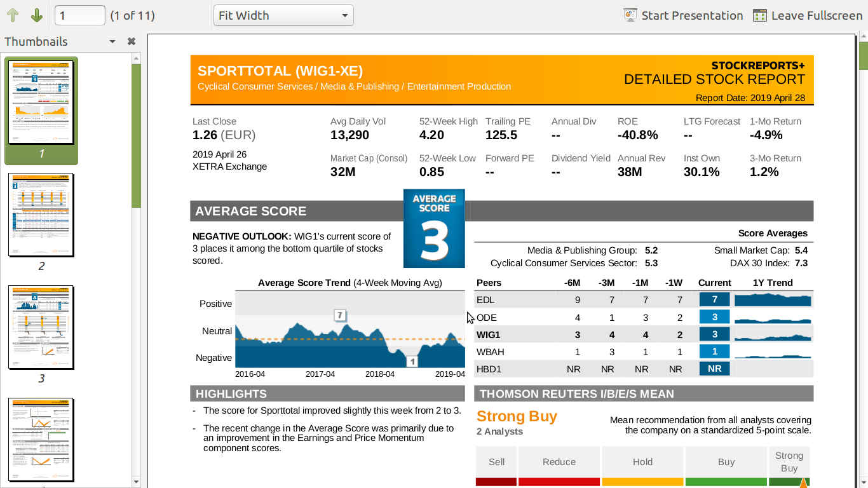Image resolution: width=868 pixels, height=488 pixels.
Task: Close the Thumbnails side panel
Action: pos(131,41)
